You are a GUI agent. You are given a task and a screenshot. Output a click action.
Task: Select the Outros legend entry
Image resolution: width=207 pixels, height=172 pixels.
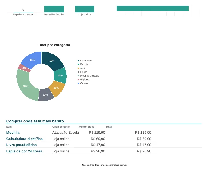click(x=83, y=83)
